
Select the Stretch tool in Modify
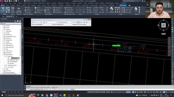[89, 12]
